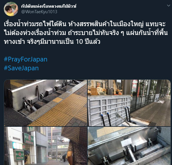This screenshot has height=165, width=172.
Task: Open photo of gray flood gate panel at storefront
Action: (129, 103)
